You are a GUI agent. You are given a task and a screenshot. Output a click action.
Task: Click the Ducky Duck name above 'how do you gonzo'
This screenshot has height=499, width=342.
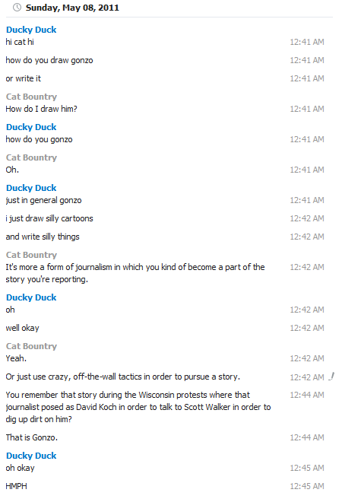pyautogui.click(x=31, y=127)
